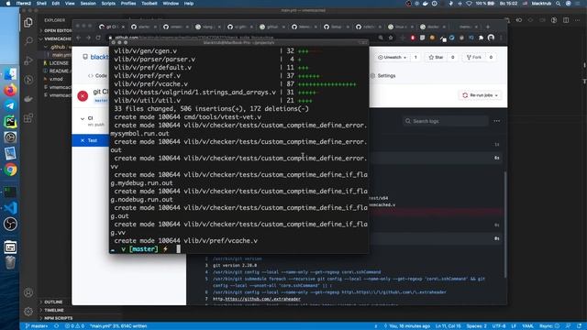
Task: Open the Docker view in VS Code sidebar
Action: (28, 99)
